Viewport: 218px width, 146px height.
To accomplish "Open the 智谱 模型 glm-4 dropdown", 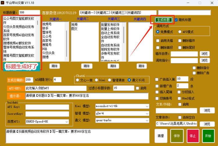I will [x=122, y=113].
